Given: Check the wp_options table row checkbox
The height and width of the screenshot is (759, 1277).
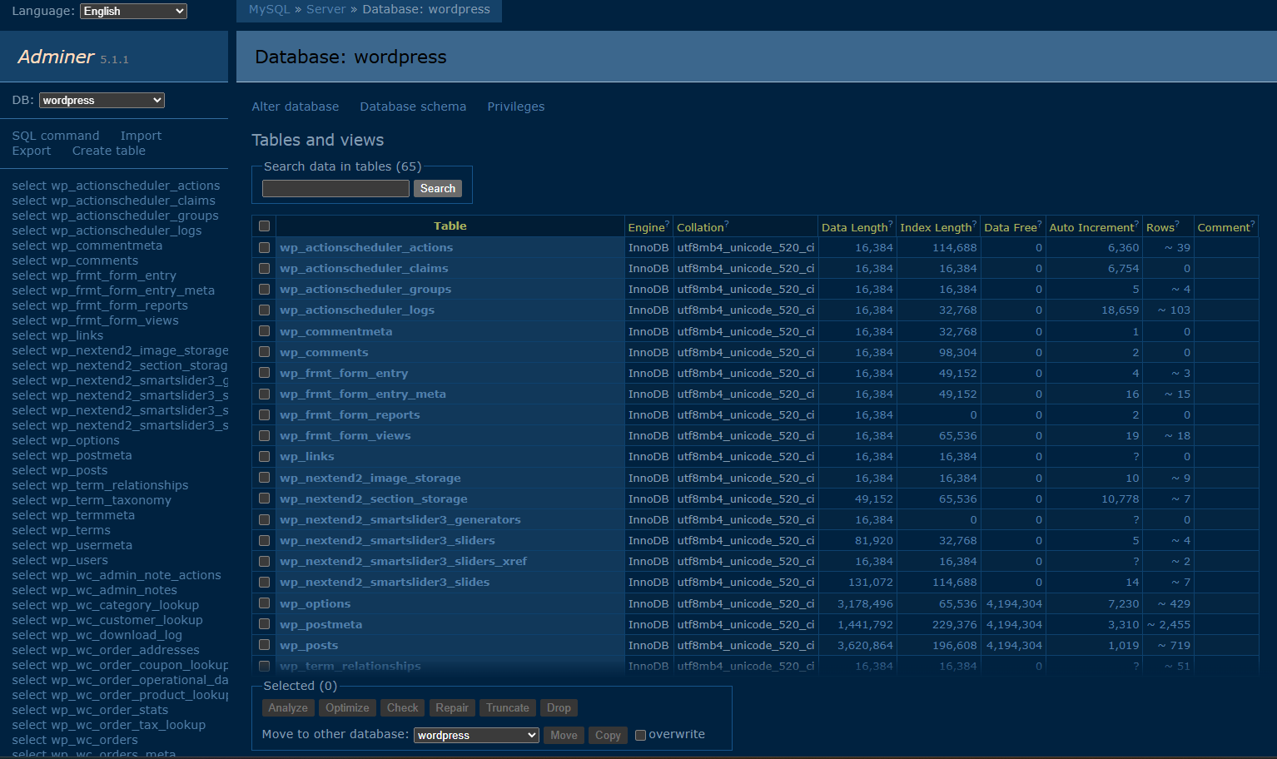Looking at the screenshot, I should click(265, 603).
